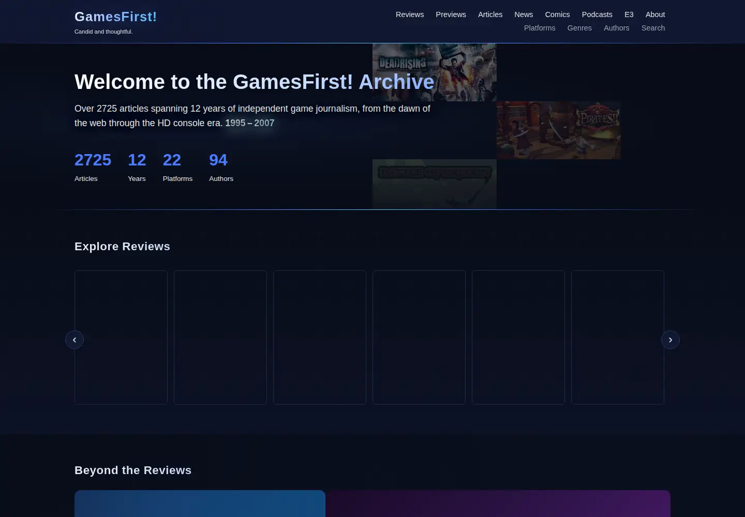
Task: Open the GamesFirst! site logo link
Action: pos(115,17)
